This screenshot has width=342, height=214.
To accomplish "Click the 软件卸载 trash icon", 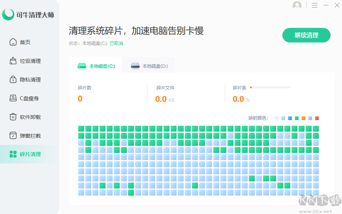I will tap(13, 117).
